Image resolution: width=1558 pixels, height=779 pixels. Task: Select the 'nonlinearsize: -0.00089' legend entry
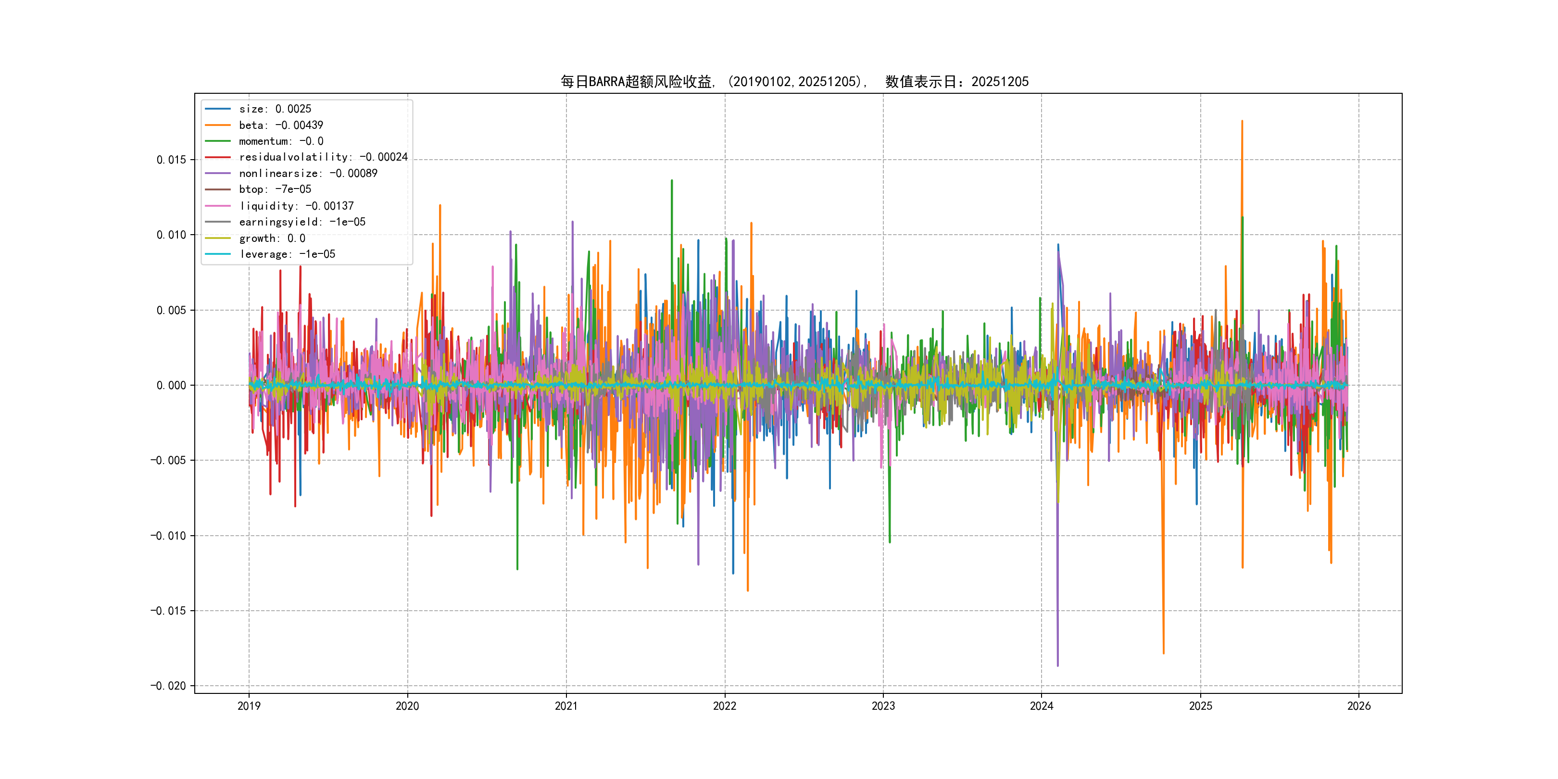point(308,174)
